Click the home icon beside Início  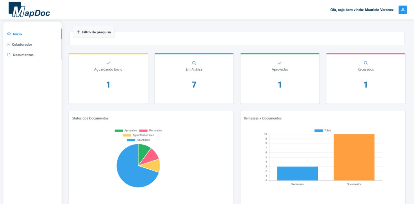[x=9, y=34]
